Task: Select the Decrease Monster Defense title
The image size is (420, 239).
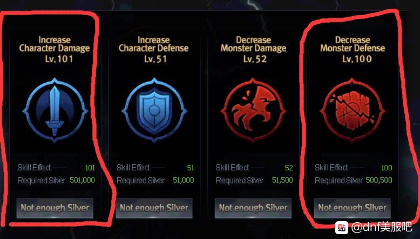Action: [353, 44]
